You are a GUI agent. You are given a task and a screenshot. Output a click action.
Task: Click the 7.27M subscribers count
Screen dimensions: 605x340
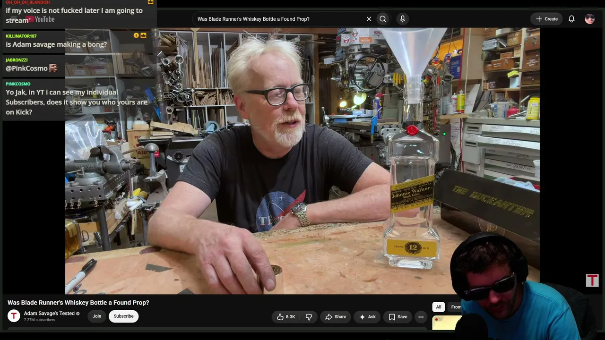[x=40, y=320]
